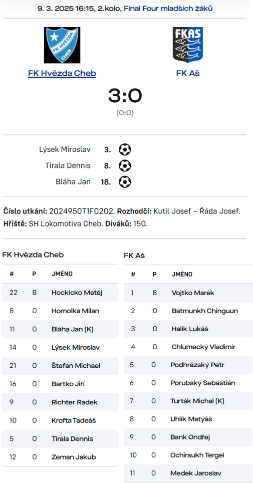Screen dimensions: 253x483
Task: Select Turták Michal [K] row
Action: pos(188,401)
